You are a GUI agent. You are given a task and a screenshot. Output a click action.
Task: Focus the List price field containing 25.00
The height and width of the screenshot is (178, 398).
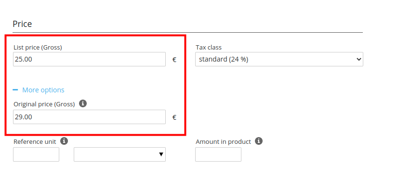tap(89, 59)
